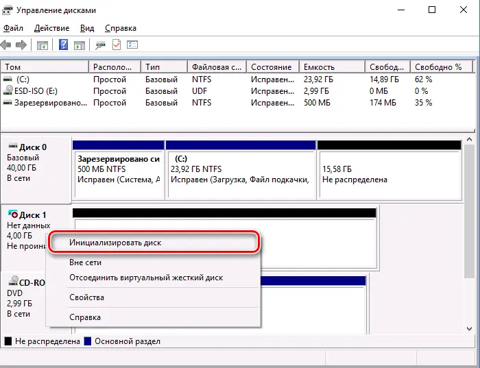480x368 pixels.
Task: Click the Forward arrow toolbar icon
Action: [21, 45]
